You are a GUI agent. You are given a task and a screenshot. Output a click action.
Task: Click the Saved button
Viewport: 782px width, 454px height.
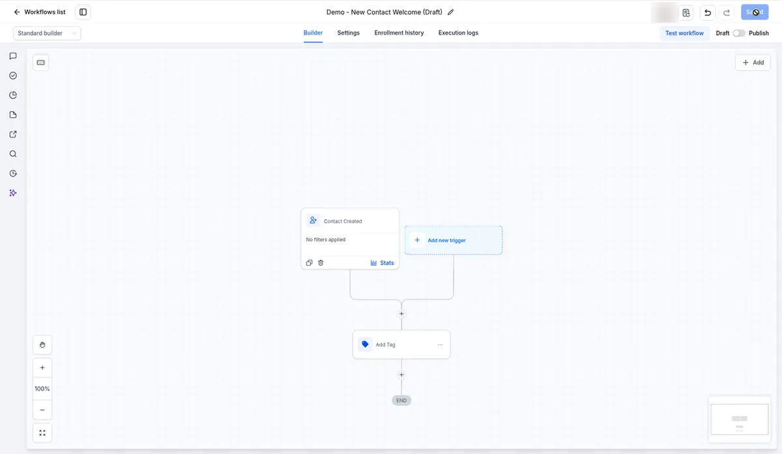pyautogui.click(x=755, y=12)
